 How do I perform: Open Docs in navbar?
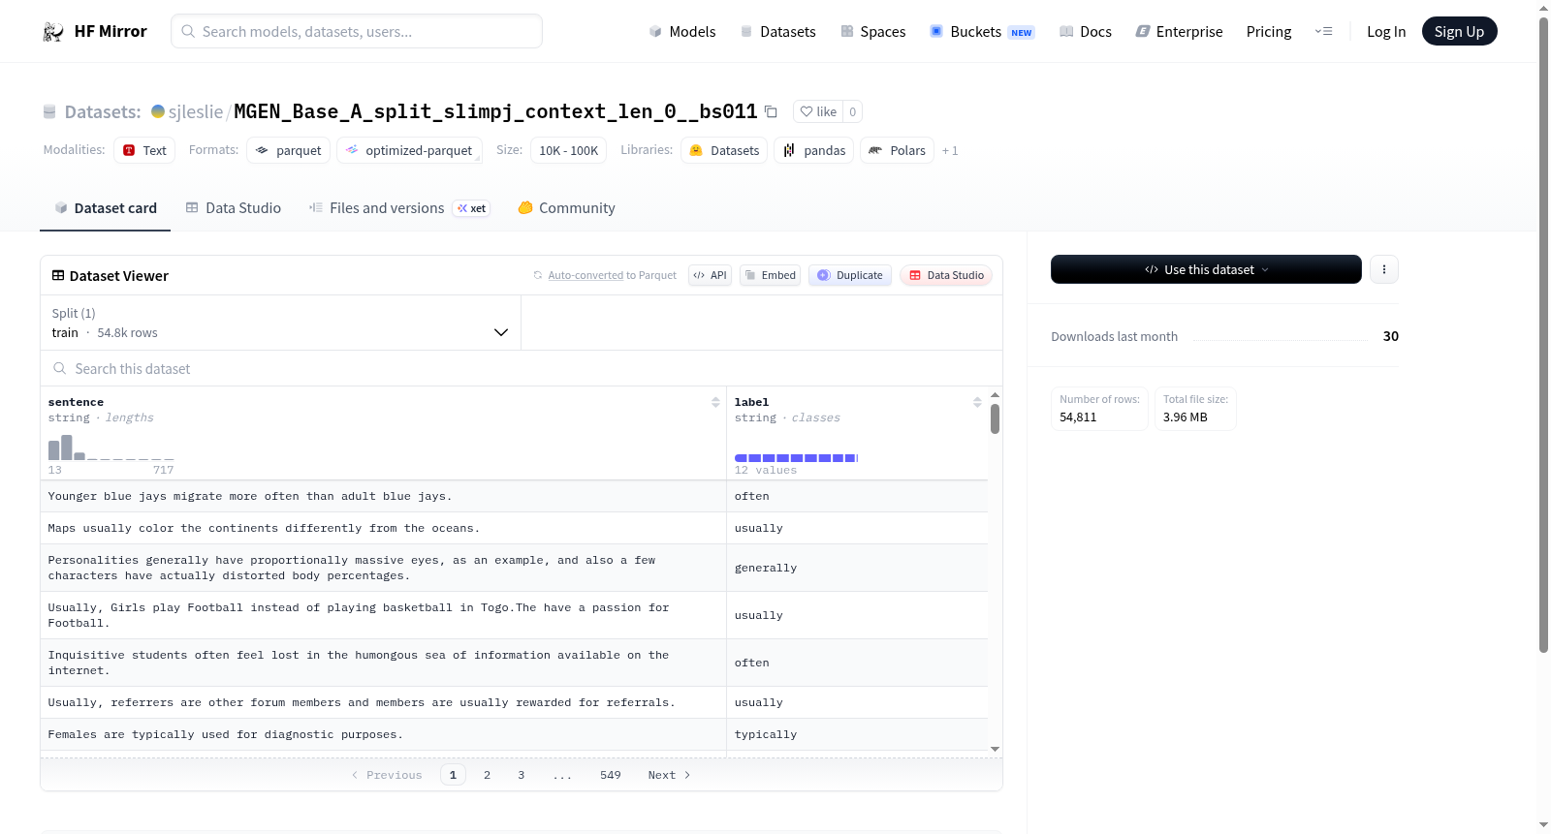[1085, 32]
